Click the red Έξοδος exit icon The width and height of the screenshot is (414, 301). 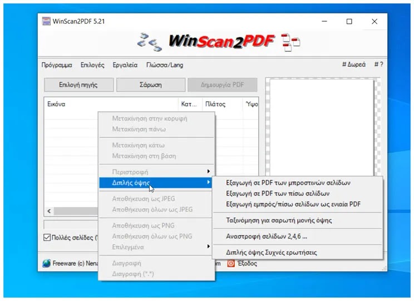click(x=231, y=263)
